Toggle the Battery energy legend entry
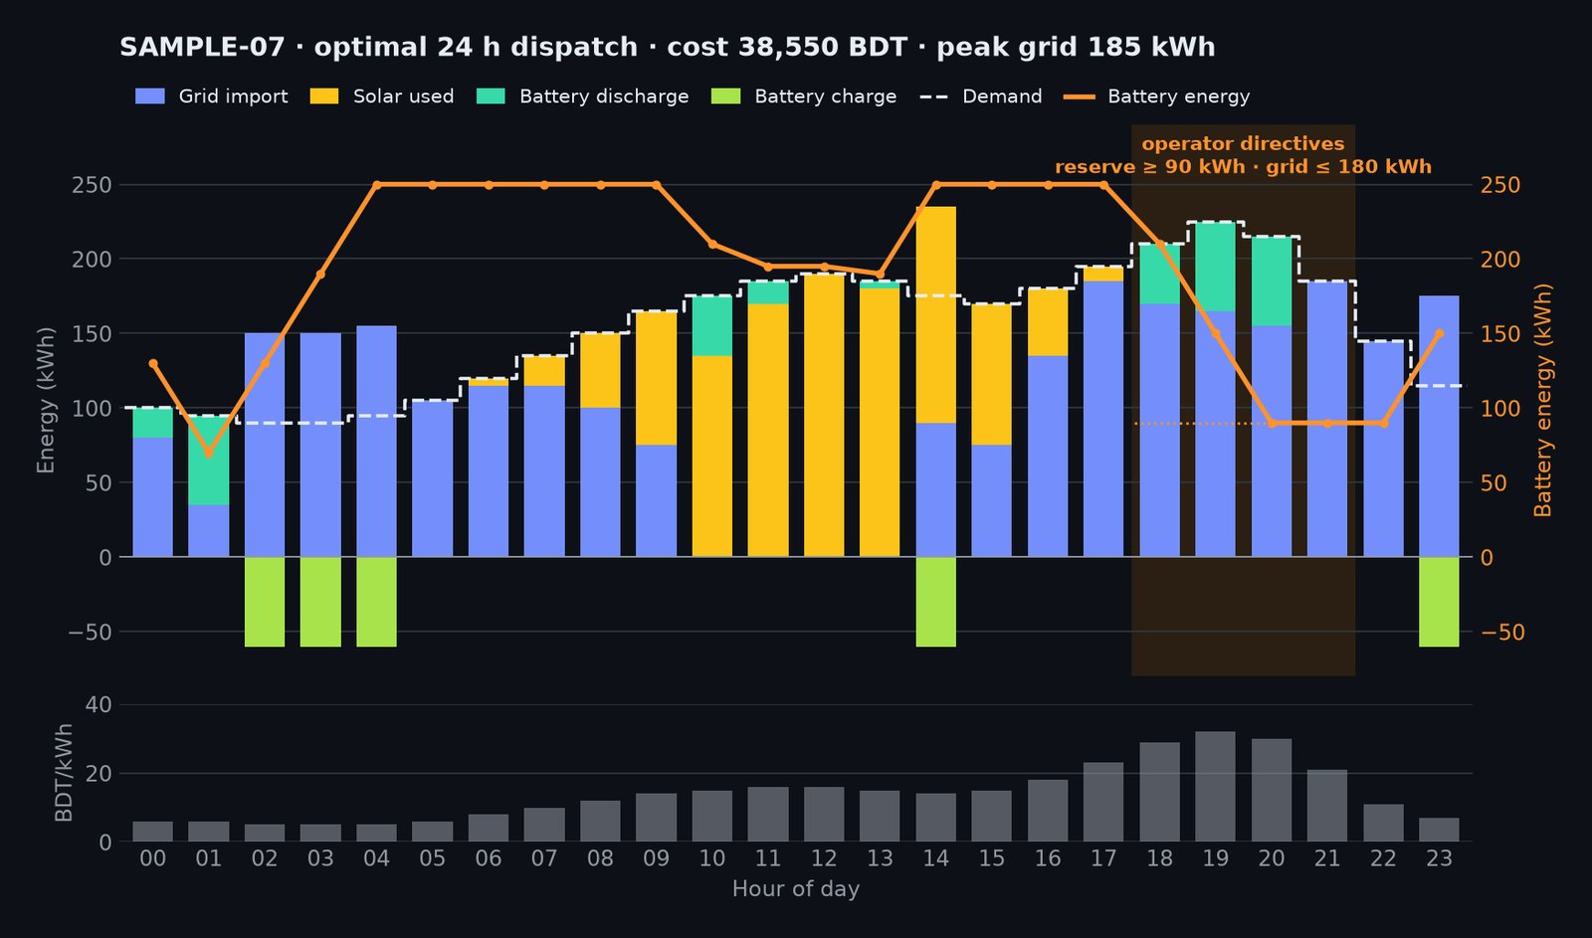 pos(1157,96)
